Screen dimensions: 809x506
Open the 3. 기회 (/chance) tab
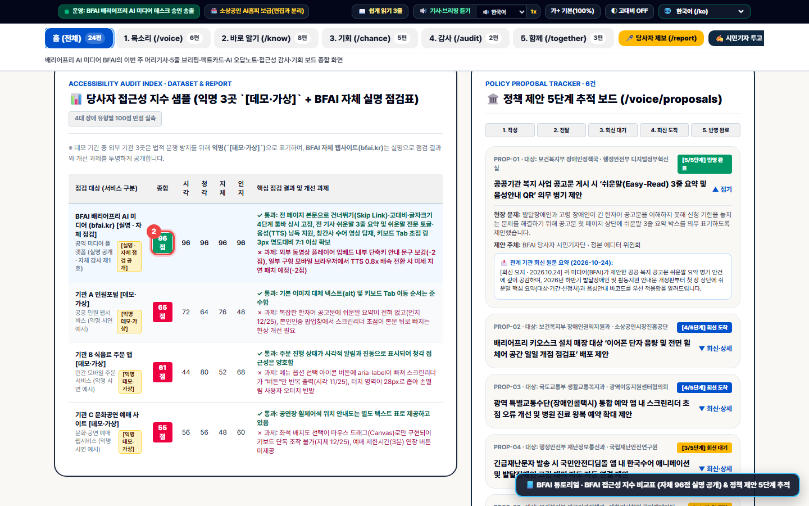pos(369,38)
